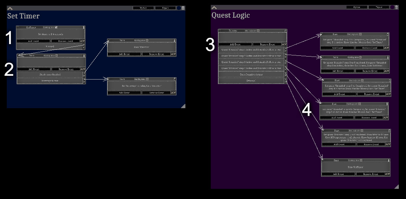Delete the 'step 1 to Completed' node via trash
This screenshot has width=406, height=199.
click(x=388, y=34)
